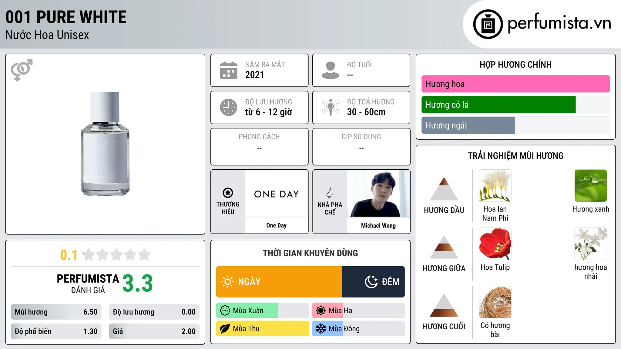Viewport: 621px width, 349px height.
Task: Click the nose icon above Nhà pha chế
Action: pos(330,193)
